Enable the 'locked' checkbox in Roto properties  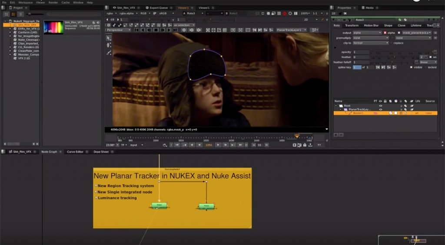click(425, 67)
